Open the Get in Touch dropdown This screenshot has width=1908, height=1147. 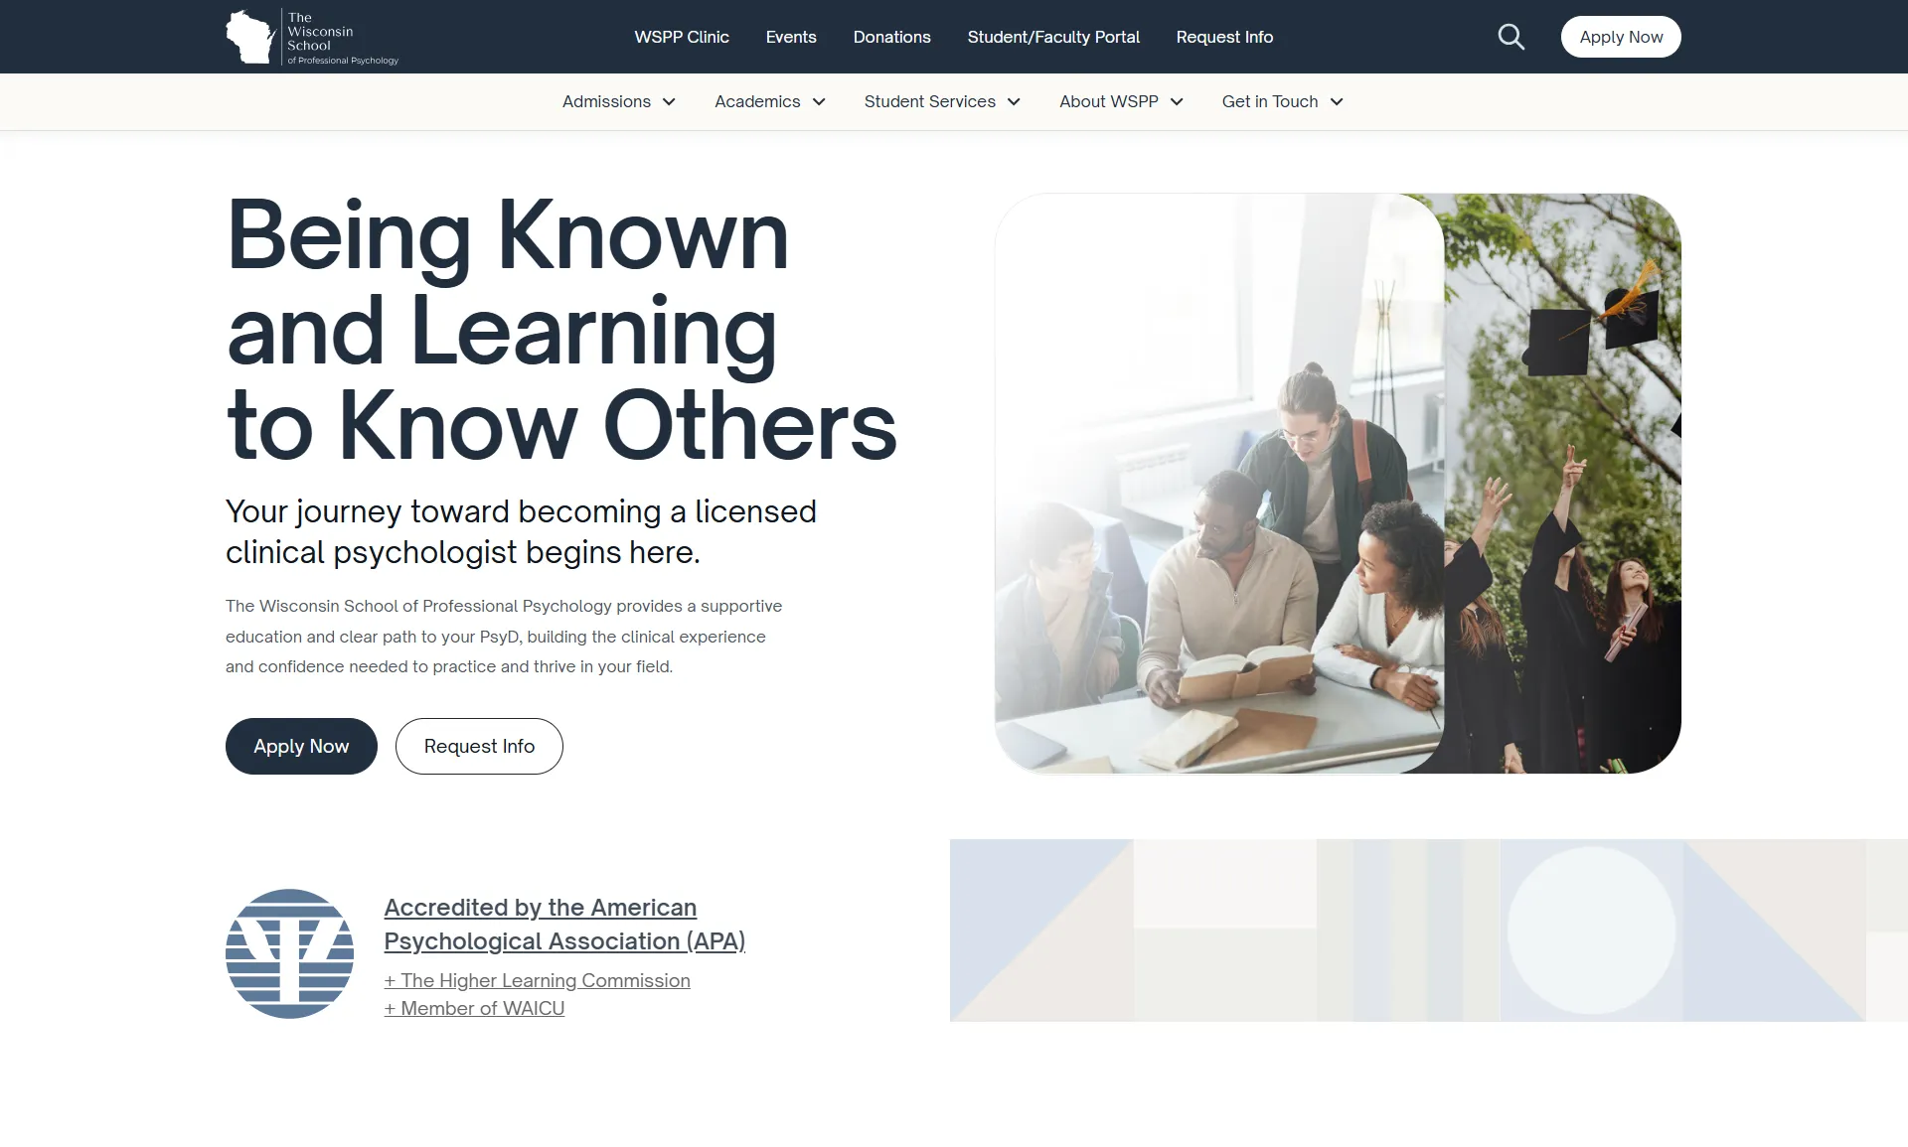pos(1282,102)
